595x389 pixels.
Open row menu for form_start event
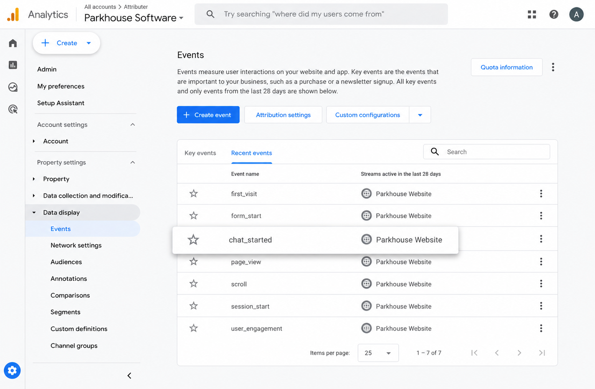point(541,216)
